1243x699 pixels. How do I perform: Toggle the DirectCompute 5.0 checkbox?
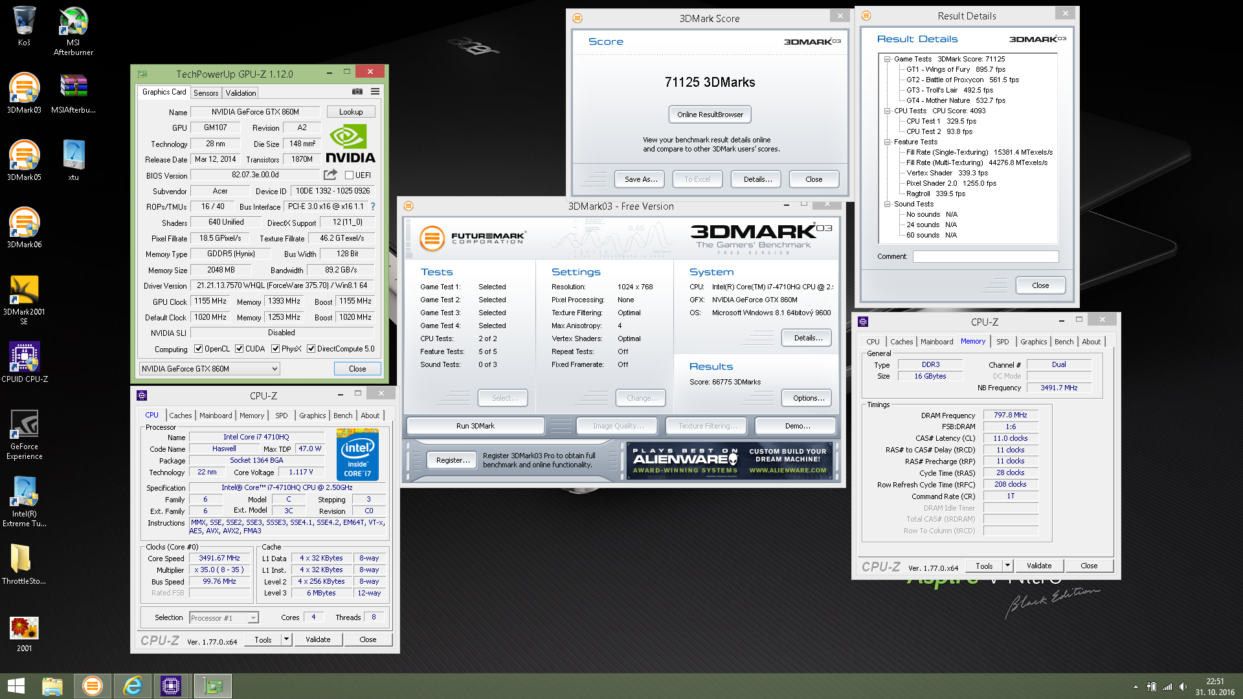click(311, 349)
